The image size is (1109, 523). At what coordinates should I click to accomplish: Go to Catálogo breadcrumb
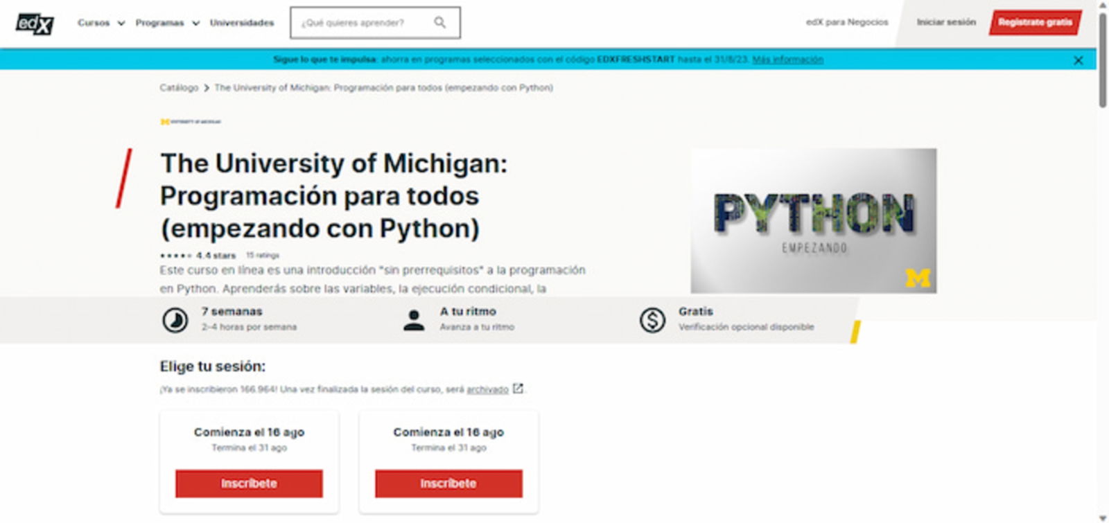[x=179, y=88]
